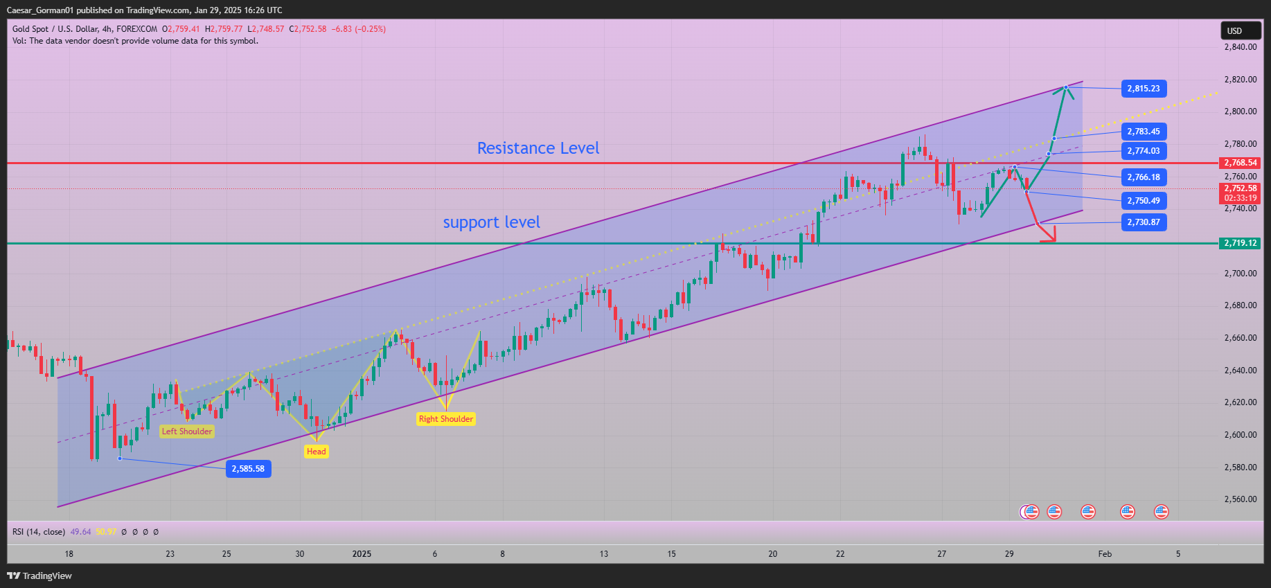Click the 2,750.49 price label
Viewport: 1271px width, 588px height.
coord(1144,201)
